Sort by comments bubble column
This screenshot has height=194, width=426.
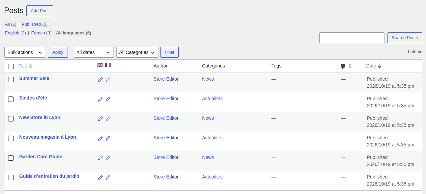(x=343, y=66)
